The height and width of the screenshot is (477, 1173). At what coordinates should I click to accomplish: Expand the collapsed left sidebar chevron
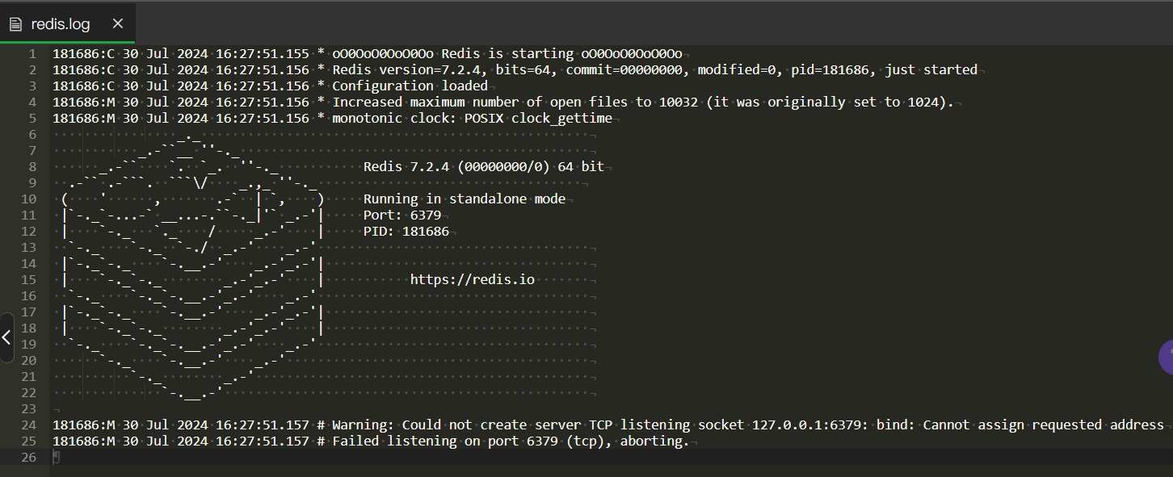(x=6, y=337)
